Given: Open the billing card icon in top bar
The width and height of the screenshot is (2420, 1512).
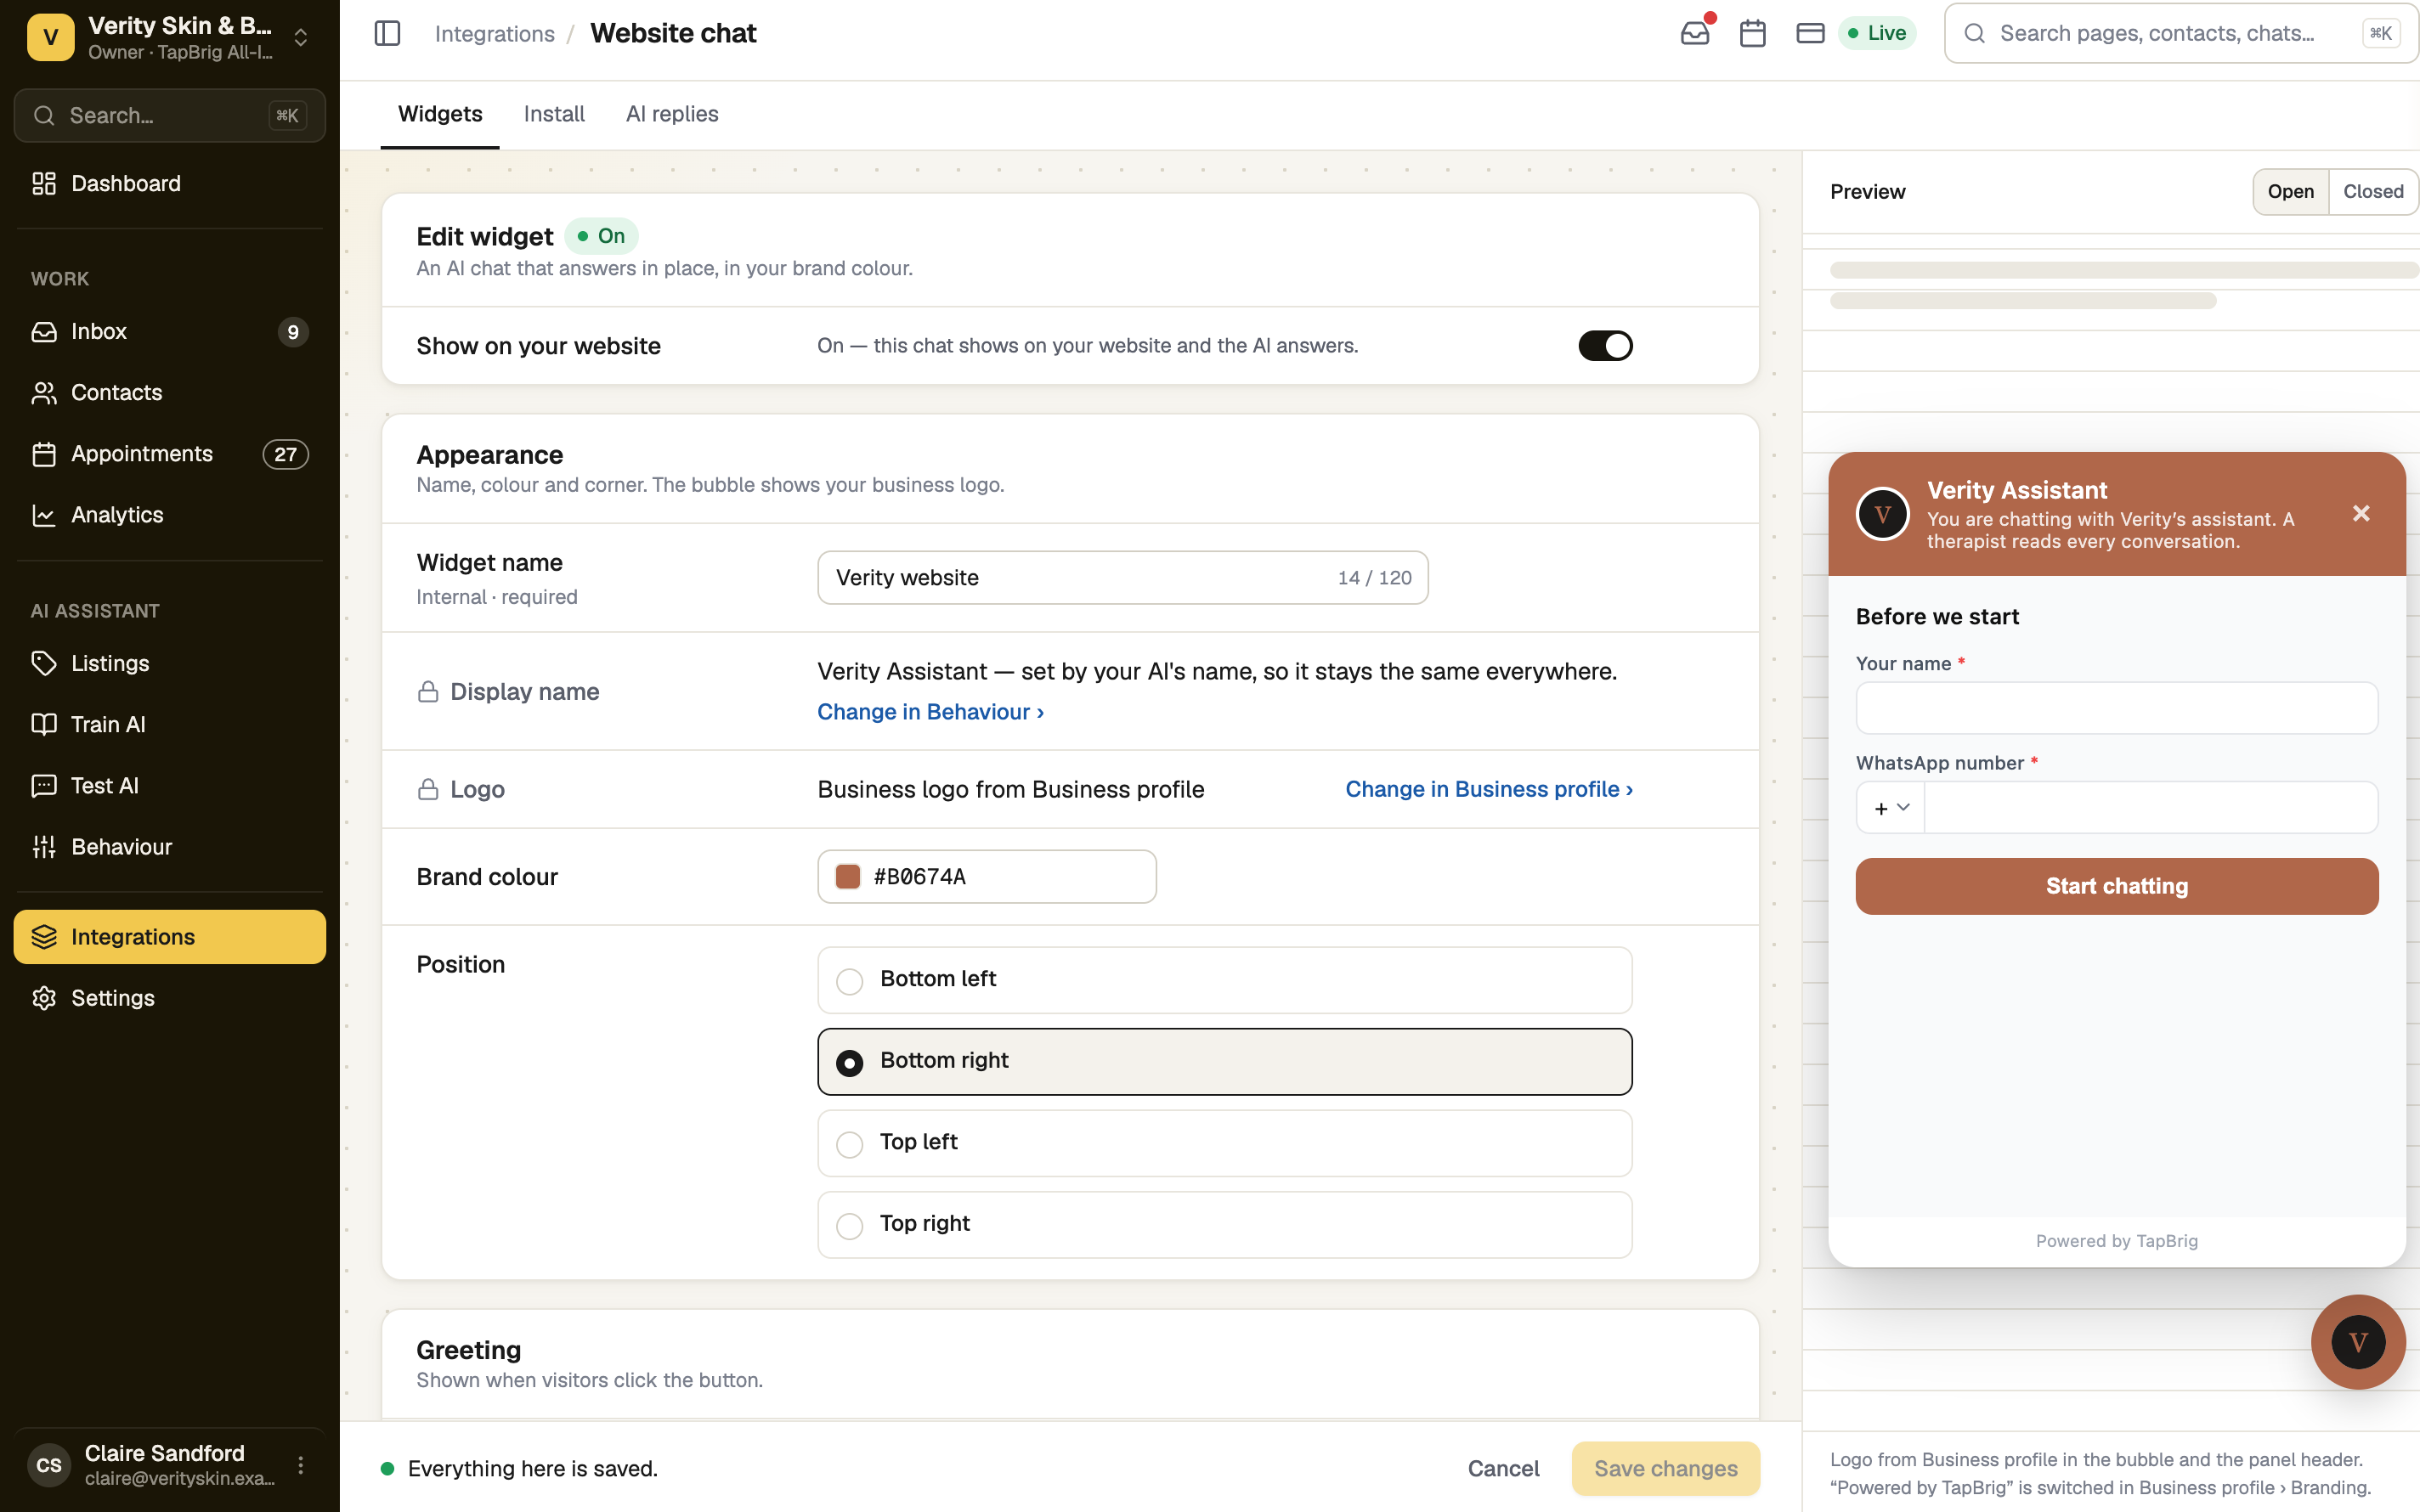Looking at the screenshot, I should [1810, 33].
